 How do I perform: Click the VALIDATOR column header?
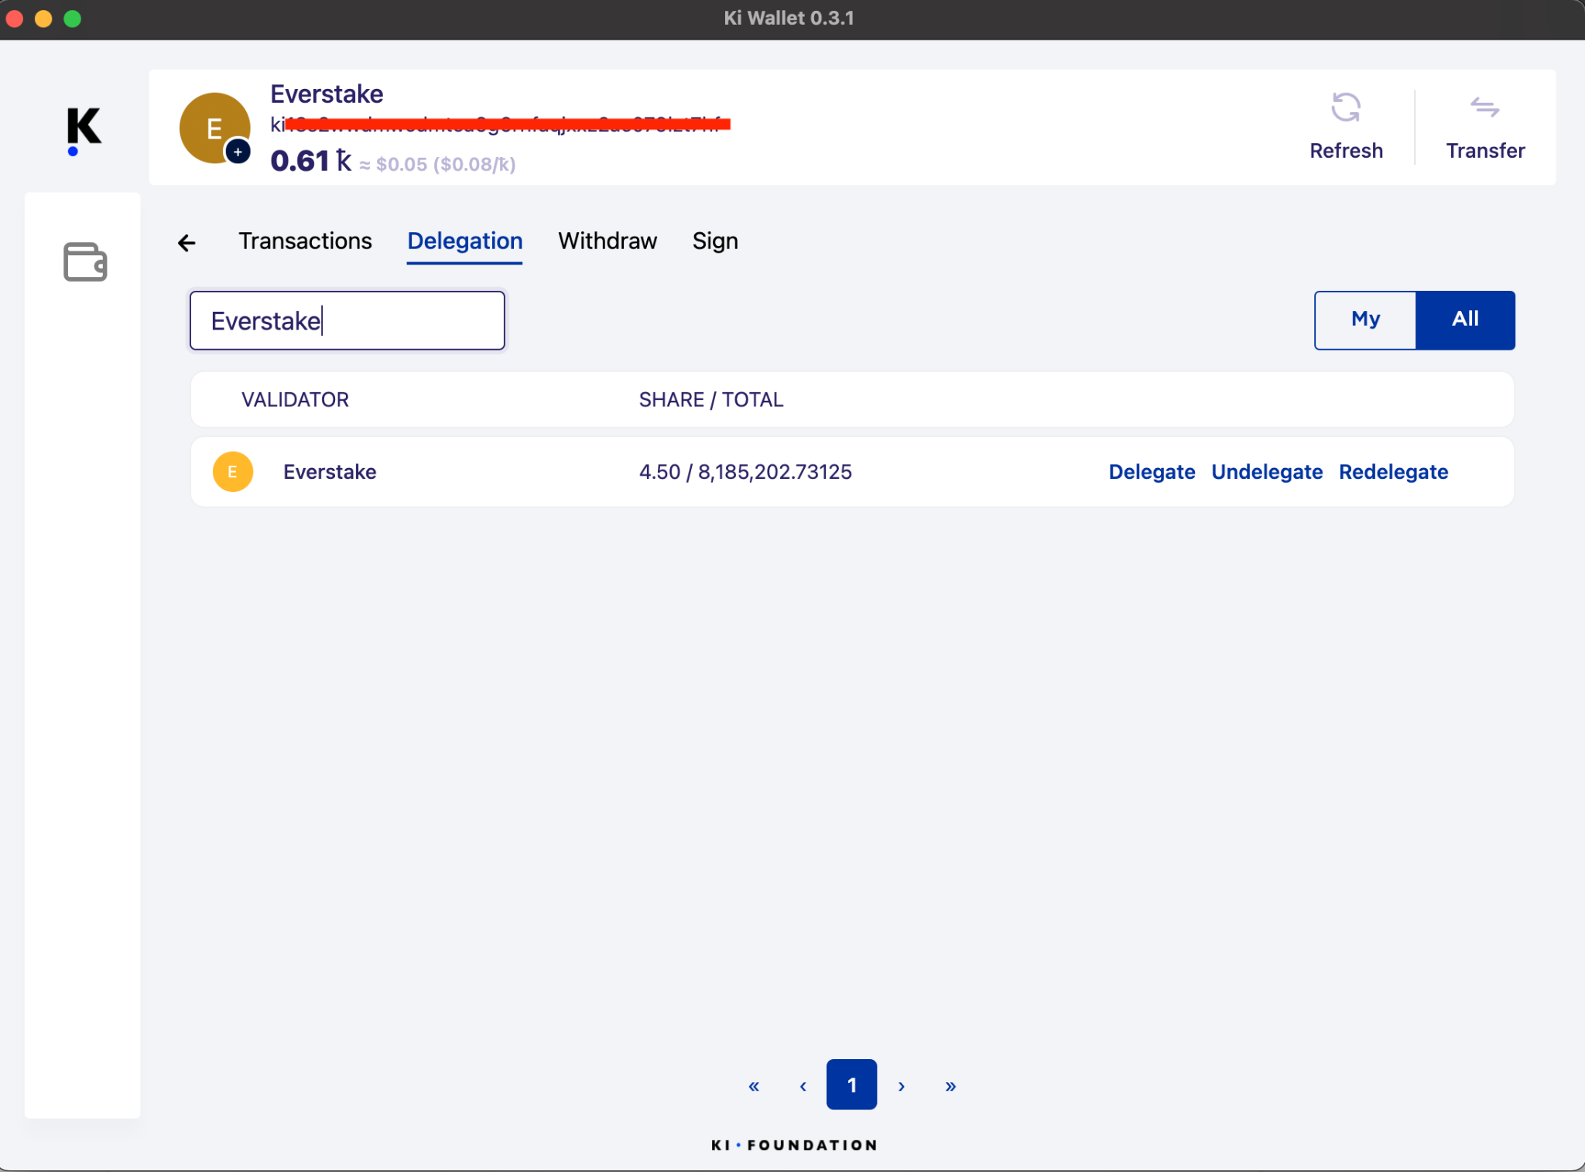[x=295, y=400]
